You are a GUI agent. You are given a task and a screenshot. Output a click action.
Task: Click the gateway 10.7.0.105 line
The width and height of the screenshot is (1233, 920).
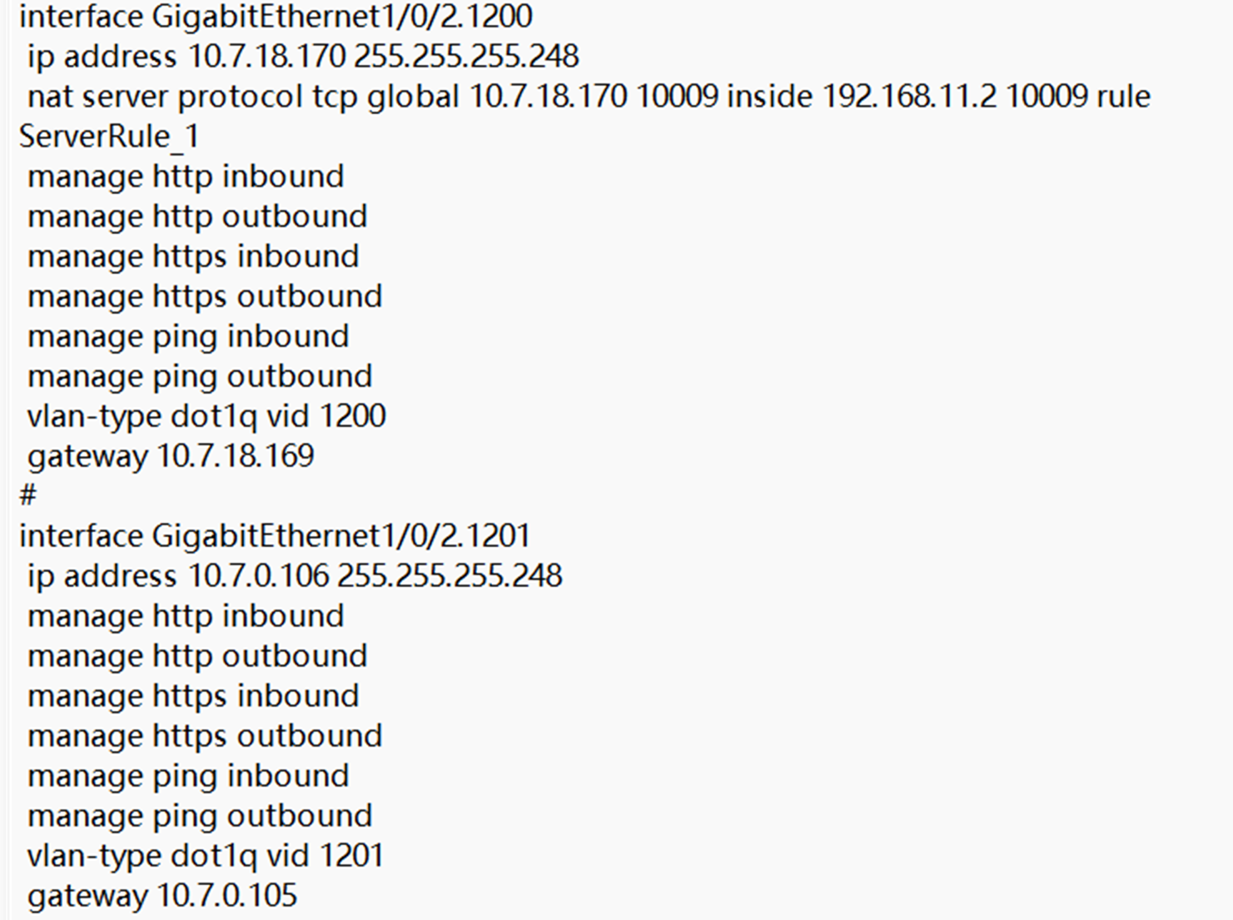162,896
